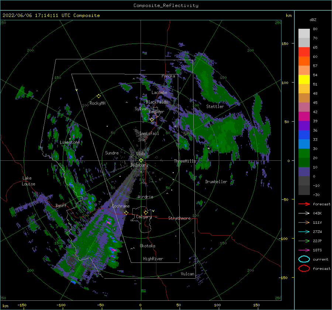Image resolution: width=332 pixels, height=310 pixels.
Task: Click the red forecast arrow legend icon
Action: (x=304, y=204)
